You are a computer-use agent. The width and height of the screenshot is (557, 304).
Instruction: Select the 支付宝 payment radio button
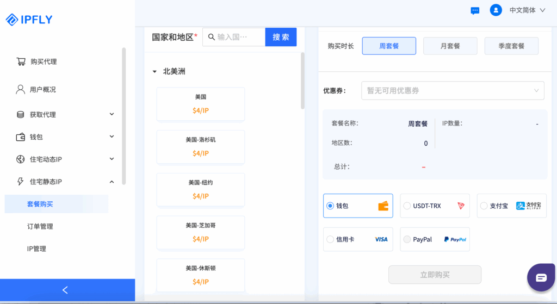tap(484, 206)
